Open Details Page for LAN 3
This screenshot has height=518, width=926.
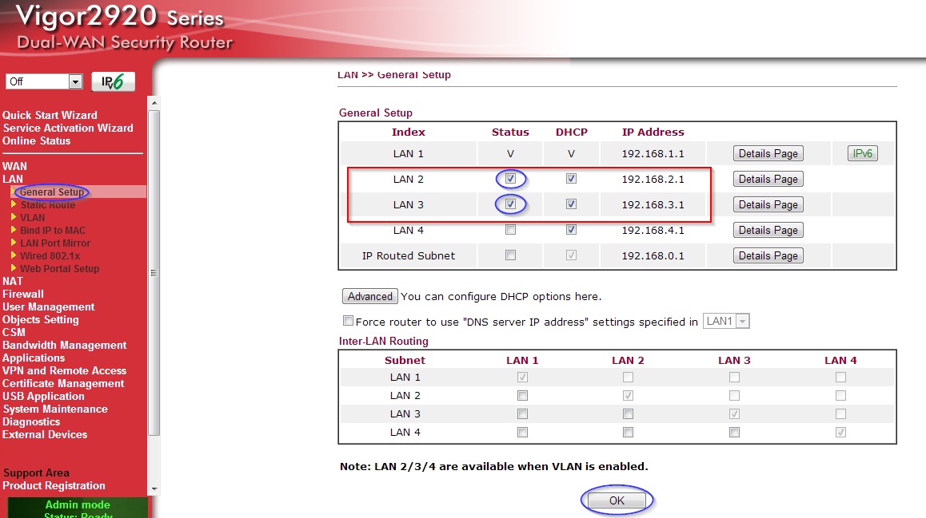click(768, 204)
